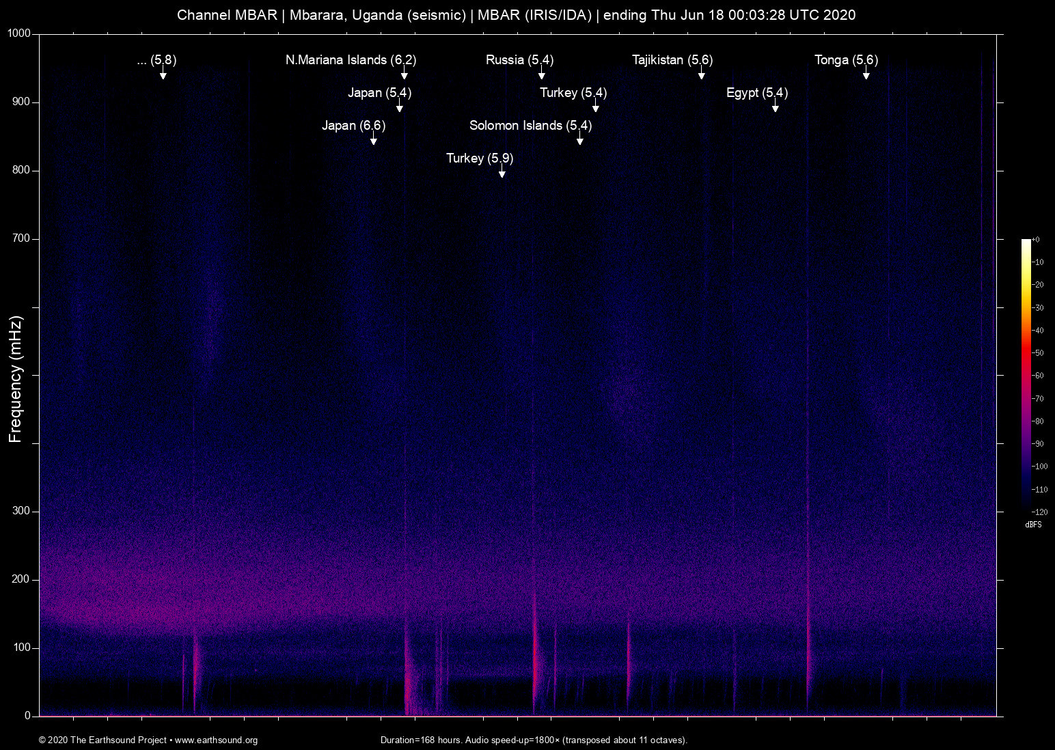Click the Tonga (5.6) event arrow
1055x750 pixels.
coord(866,76)
